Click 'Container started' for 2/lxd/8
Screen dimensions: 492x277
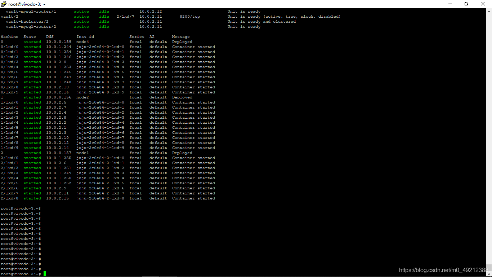[193, 198]
